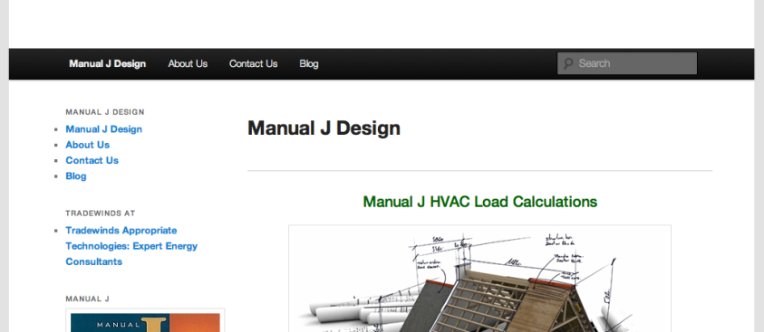Click the house blueprint image

480,279
